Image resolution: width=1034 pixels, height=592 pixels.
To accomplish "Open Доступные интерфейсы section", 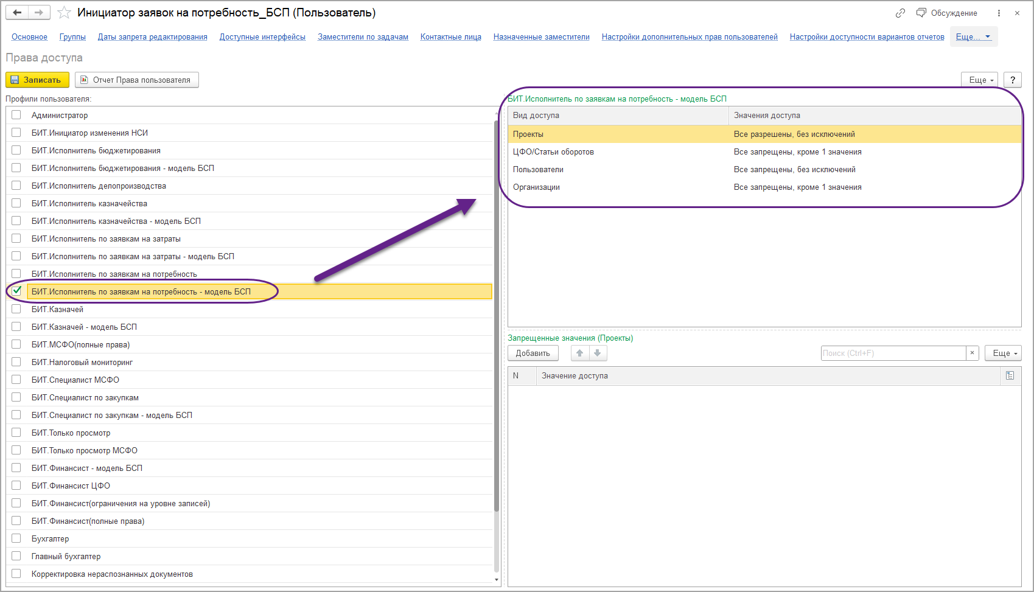I will [x=262, y=37].
